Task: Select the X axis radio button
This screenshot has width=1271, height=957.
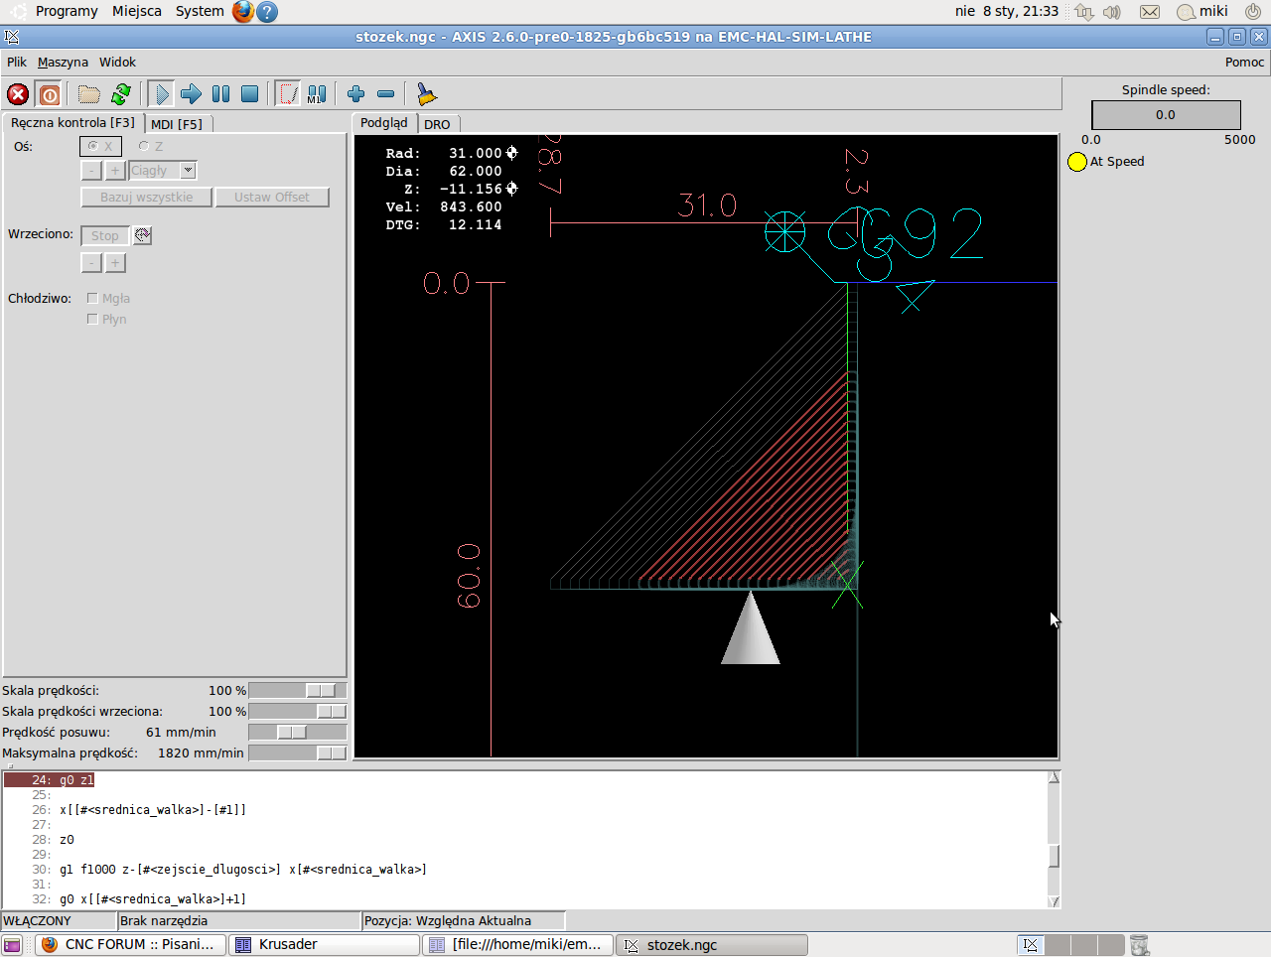Action: point(100,147)
